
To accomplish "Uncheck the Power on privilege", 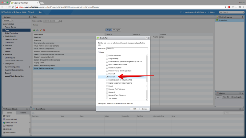I will 107,77.
